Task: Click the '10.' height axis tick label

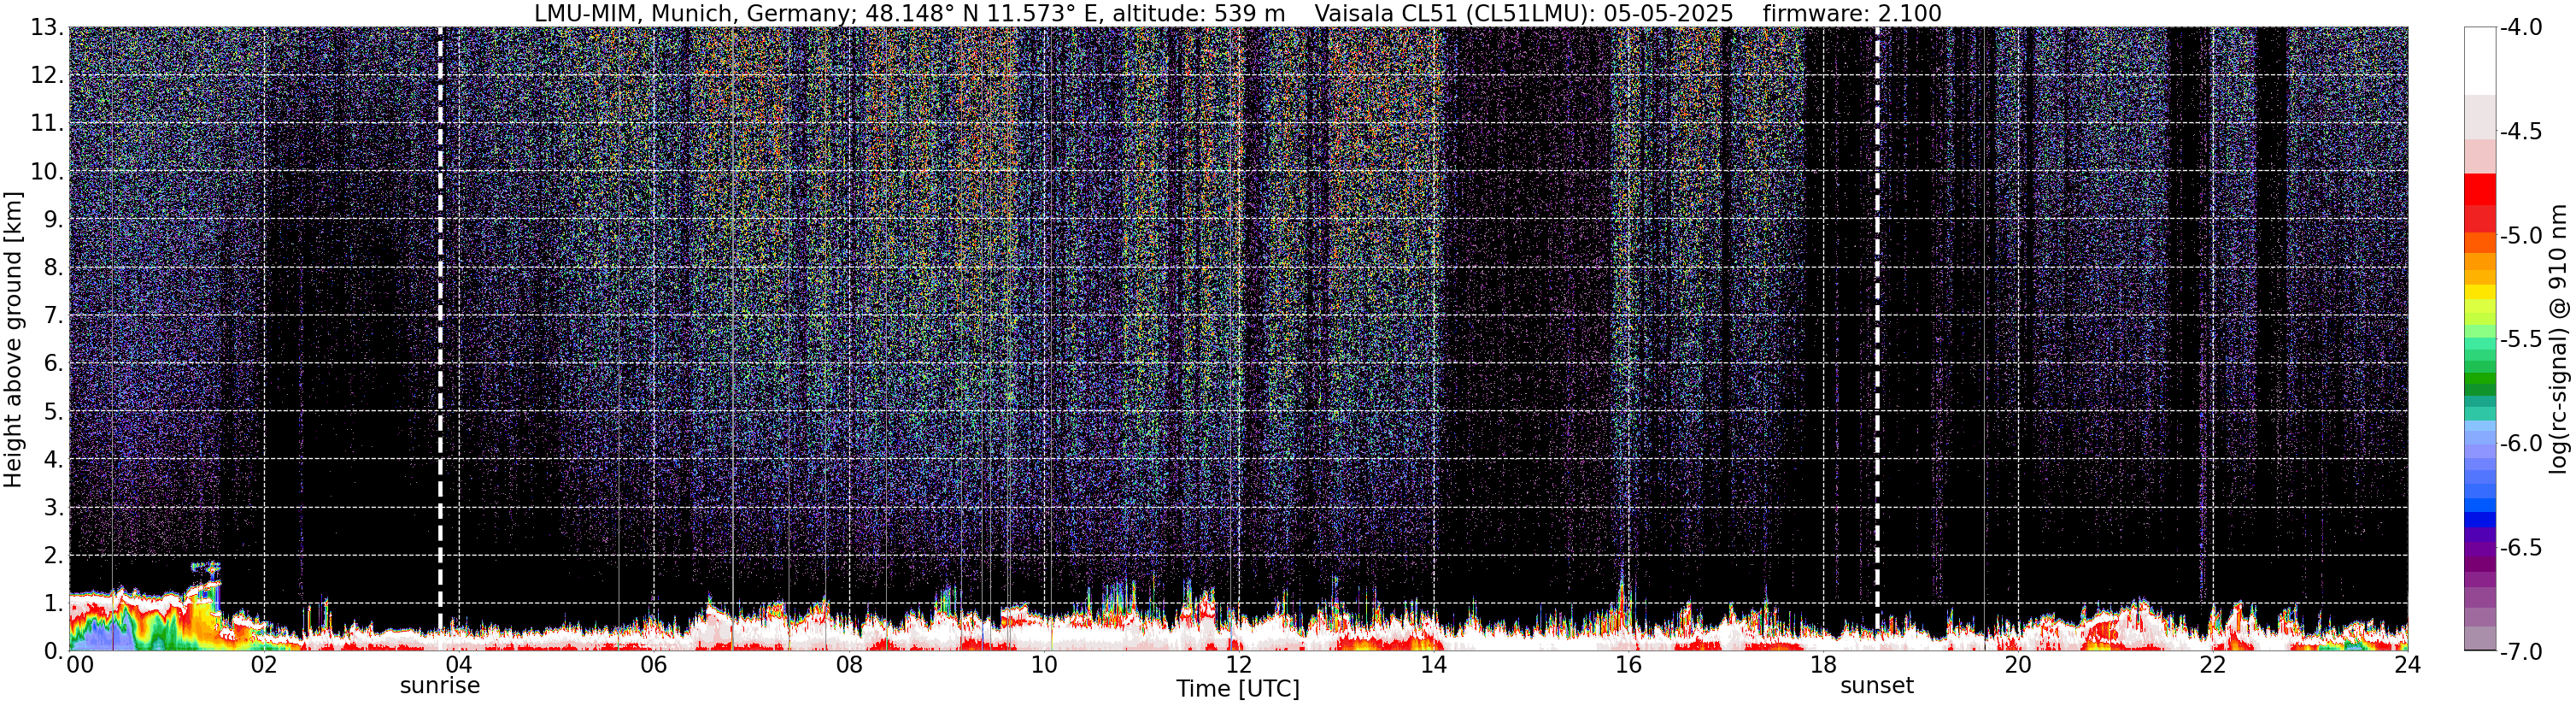Action: [x=47, y=171]
